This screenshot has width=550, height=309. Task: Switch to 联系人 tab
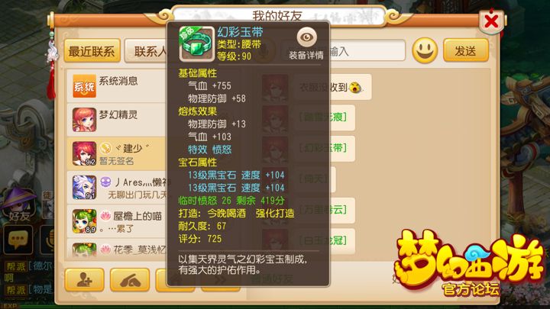click(x=146, y=51)
